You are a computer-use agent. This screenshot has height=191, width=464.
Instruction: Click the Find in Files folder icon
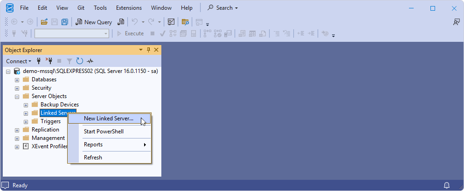point(185,22)
